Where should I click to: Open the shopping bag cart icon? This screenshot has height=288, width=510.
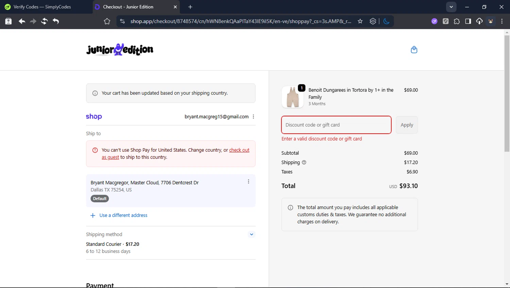click(414, 50)
